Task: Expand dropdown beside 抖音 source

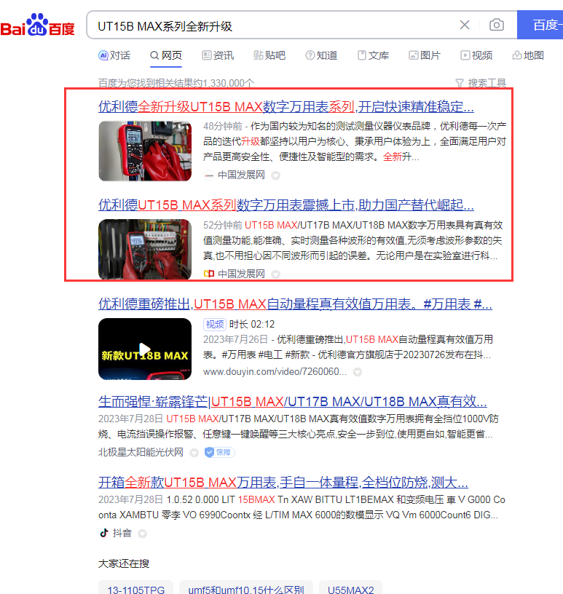Action: click(142, 534)
